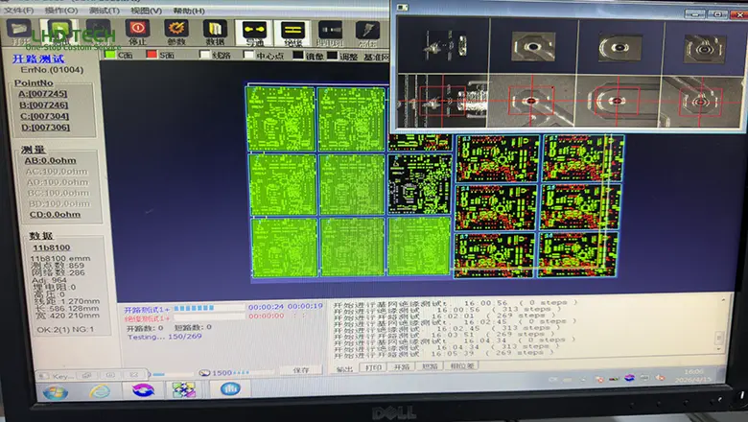Click the CD:0.0ohm measurement

[x=55, y=215]
